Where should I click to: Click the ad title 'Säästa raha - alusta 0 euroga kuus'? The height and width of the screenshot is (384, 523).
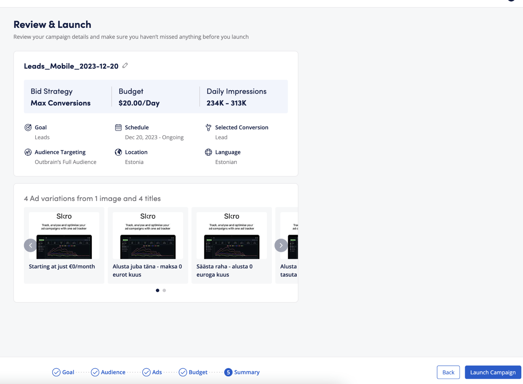(x=225, y=270)
